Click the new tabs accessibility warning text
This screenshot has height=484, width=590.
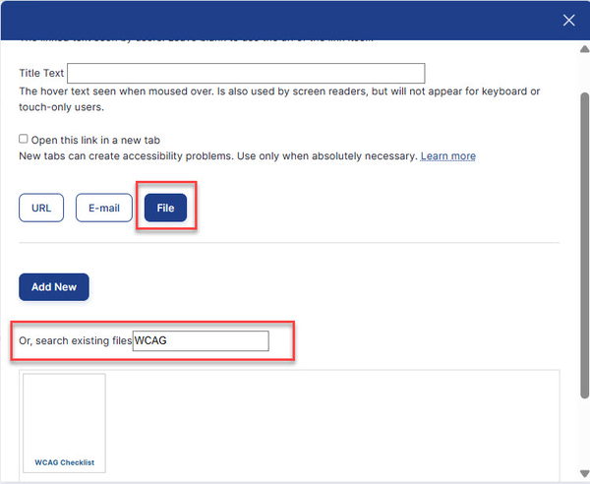pos(216,156)
